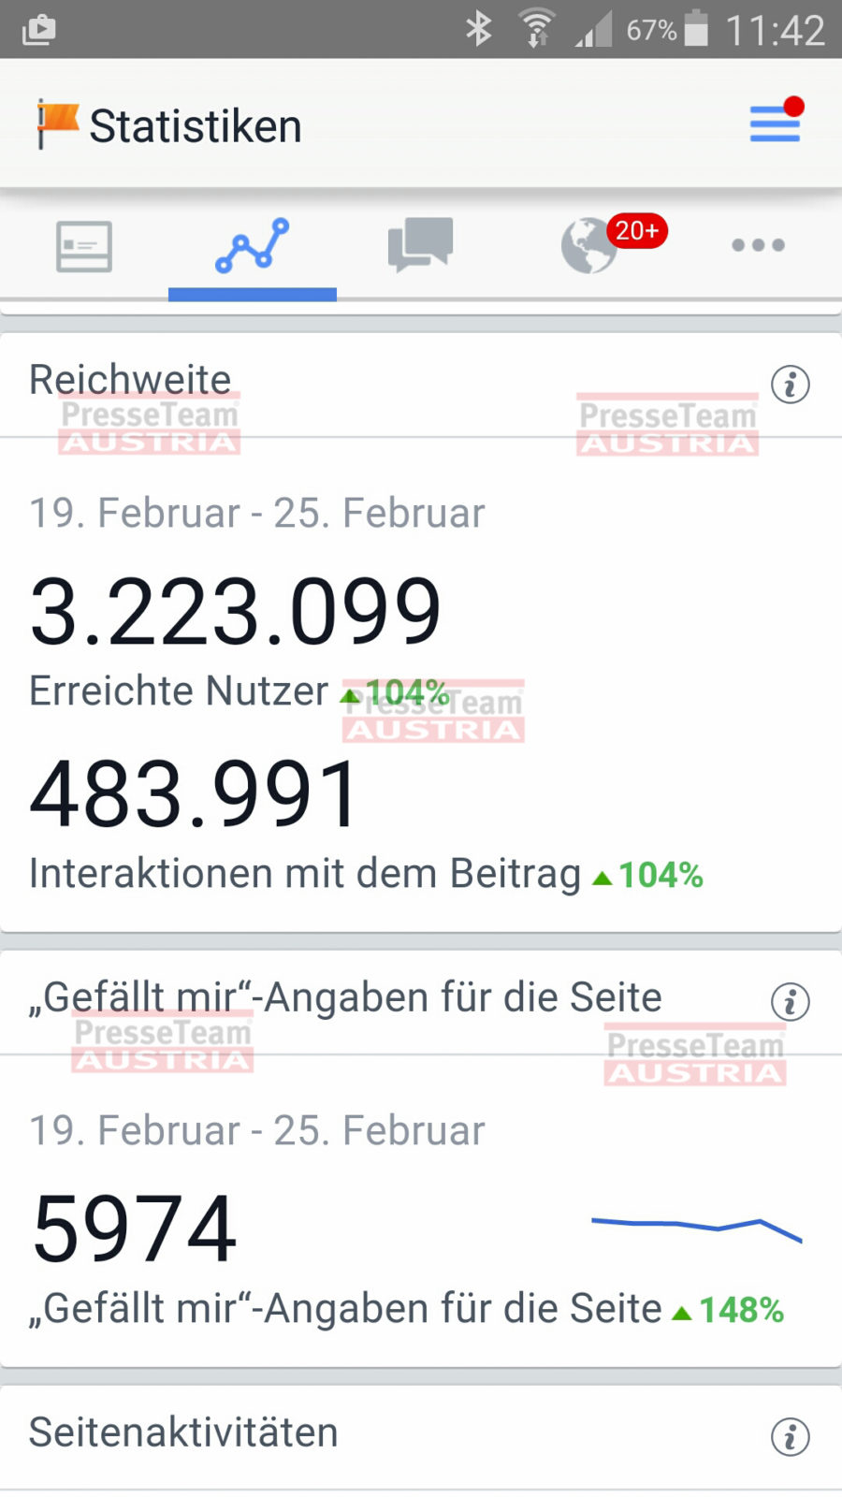Tap the screenshot notification icon in status bar
This screenshot has height=1497, width=842.
(38, 30)
